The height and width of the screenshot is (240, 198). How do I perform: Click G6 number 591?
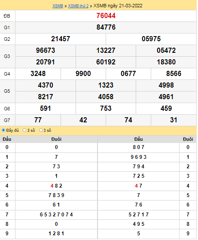pos(46,108)
